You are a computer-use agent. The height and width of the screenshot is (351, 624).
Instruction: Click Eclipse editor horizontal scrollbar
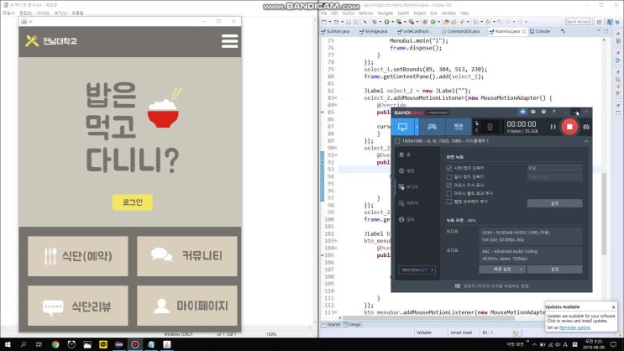point(428,317)
